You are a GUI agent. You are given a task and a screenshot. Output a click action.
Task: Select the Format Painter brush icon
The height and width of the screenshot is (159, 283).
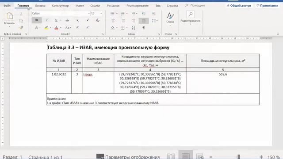(x=21, y=27)
